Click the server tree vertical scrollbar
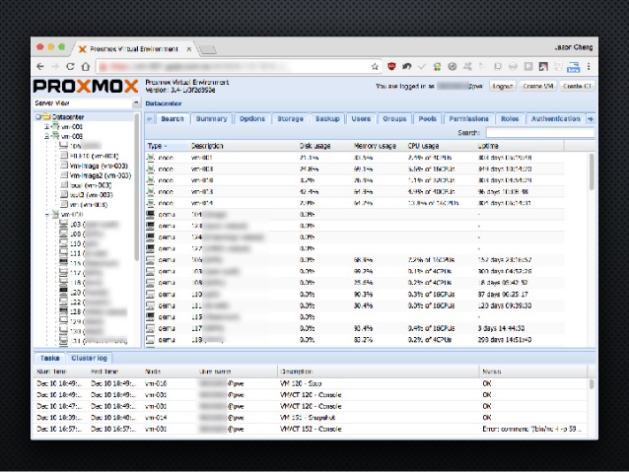Viewport: 629px width, 472px height. pos(136,187)
